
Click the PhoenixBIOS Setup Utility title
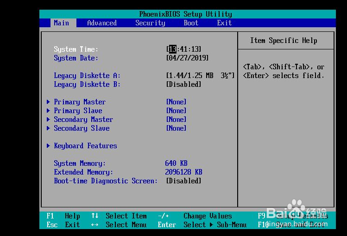pyautogui.click(x=186, y=14)
